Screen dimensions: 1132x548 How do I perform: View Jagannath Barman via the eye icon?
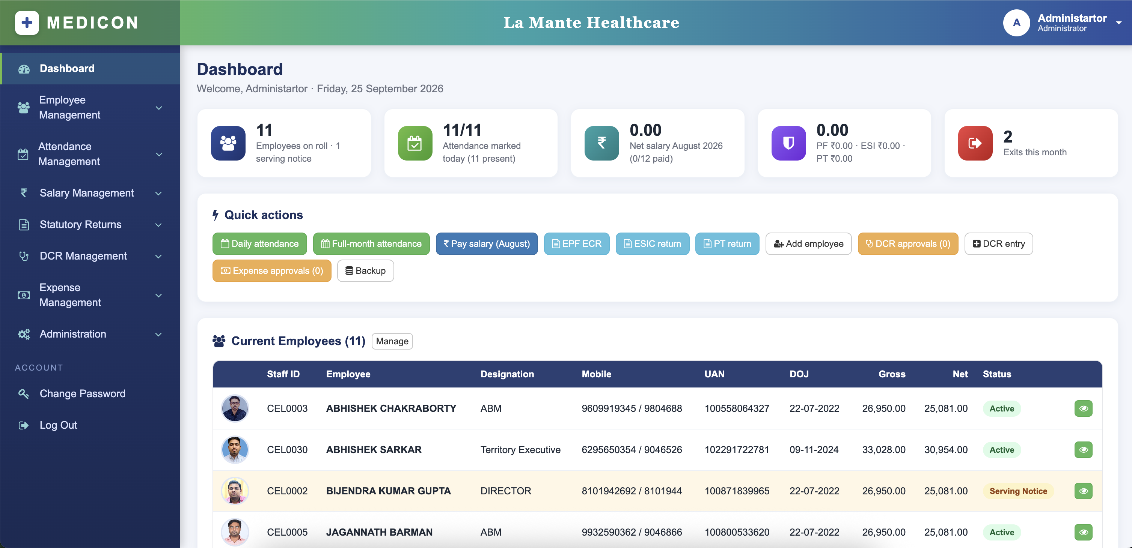click(1083, 532)
